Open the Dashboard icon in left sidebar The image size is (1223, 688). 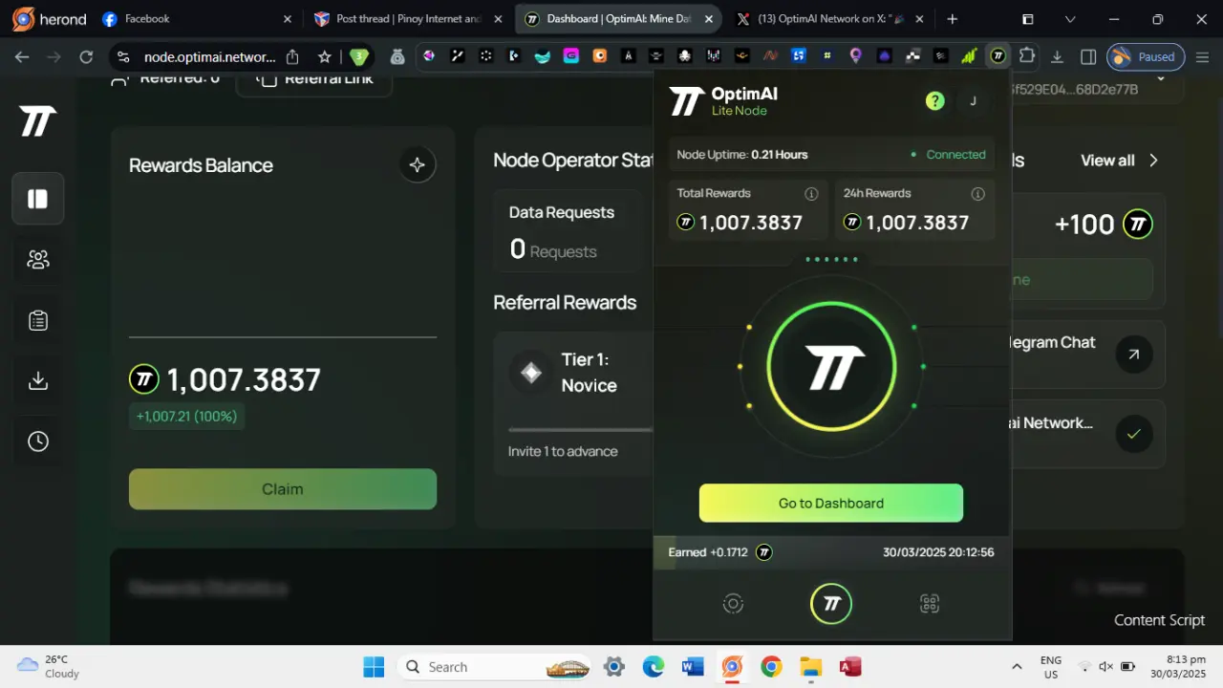(x=38, y=199)
